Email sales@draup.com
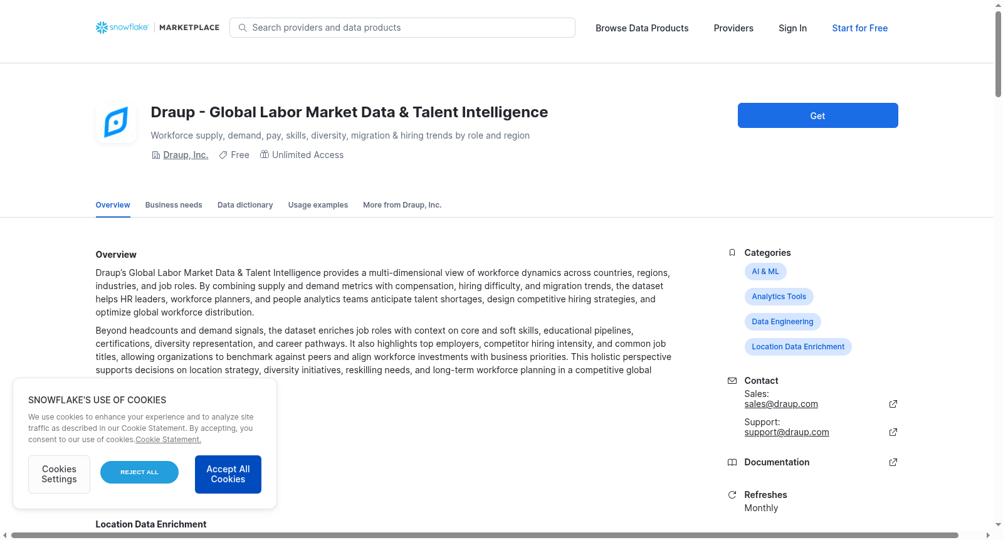The image size is (1003, 540). point(781,404)
